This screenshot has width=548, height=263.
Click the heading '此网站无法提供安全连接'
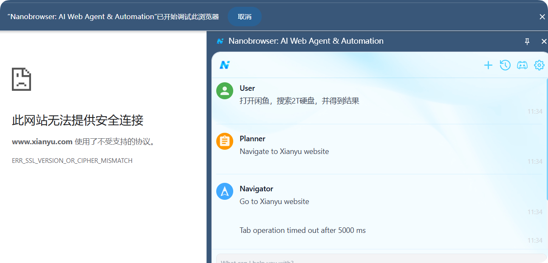[x=78, y=120]
